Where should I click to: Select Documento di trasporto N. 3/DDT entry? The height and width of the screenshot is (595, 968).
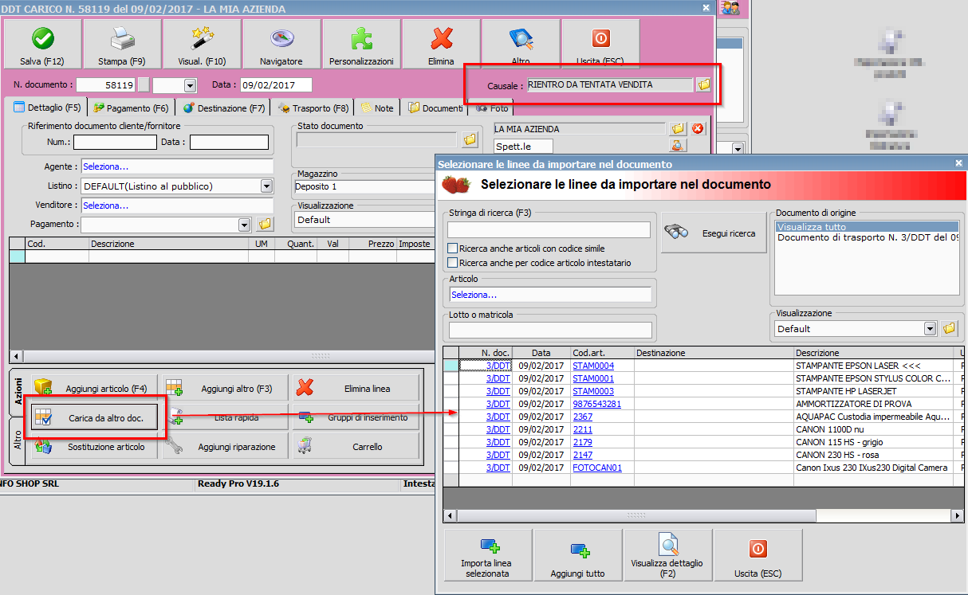[867, 237]
